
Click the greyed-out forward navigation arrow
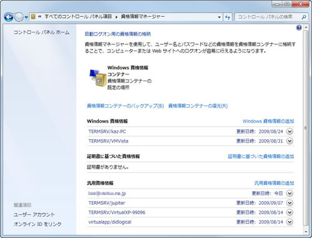tap(19, 17)
